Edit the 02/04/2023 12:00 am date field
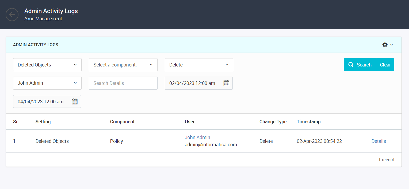Image resolution: width=409 pixels, height=189 pixels. click(199, 83)
